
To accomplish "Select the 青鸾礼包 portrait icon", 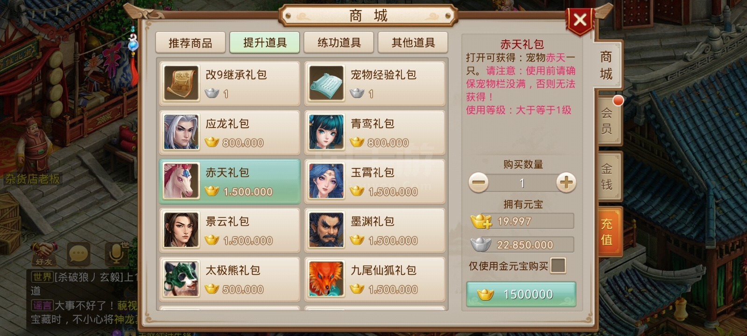I will 326,133.
